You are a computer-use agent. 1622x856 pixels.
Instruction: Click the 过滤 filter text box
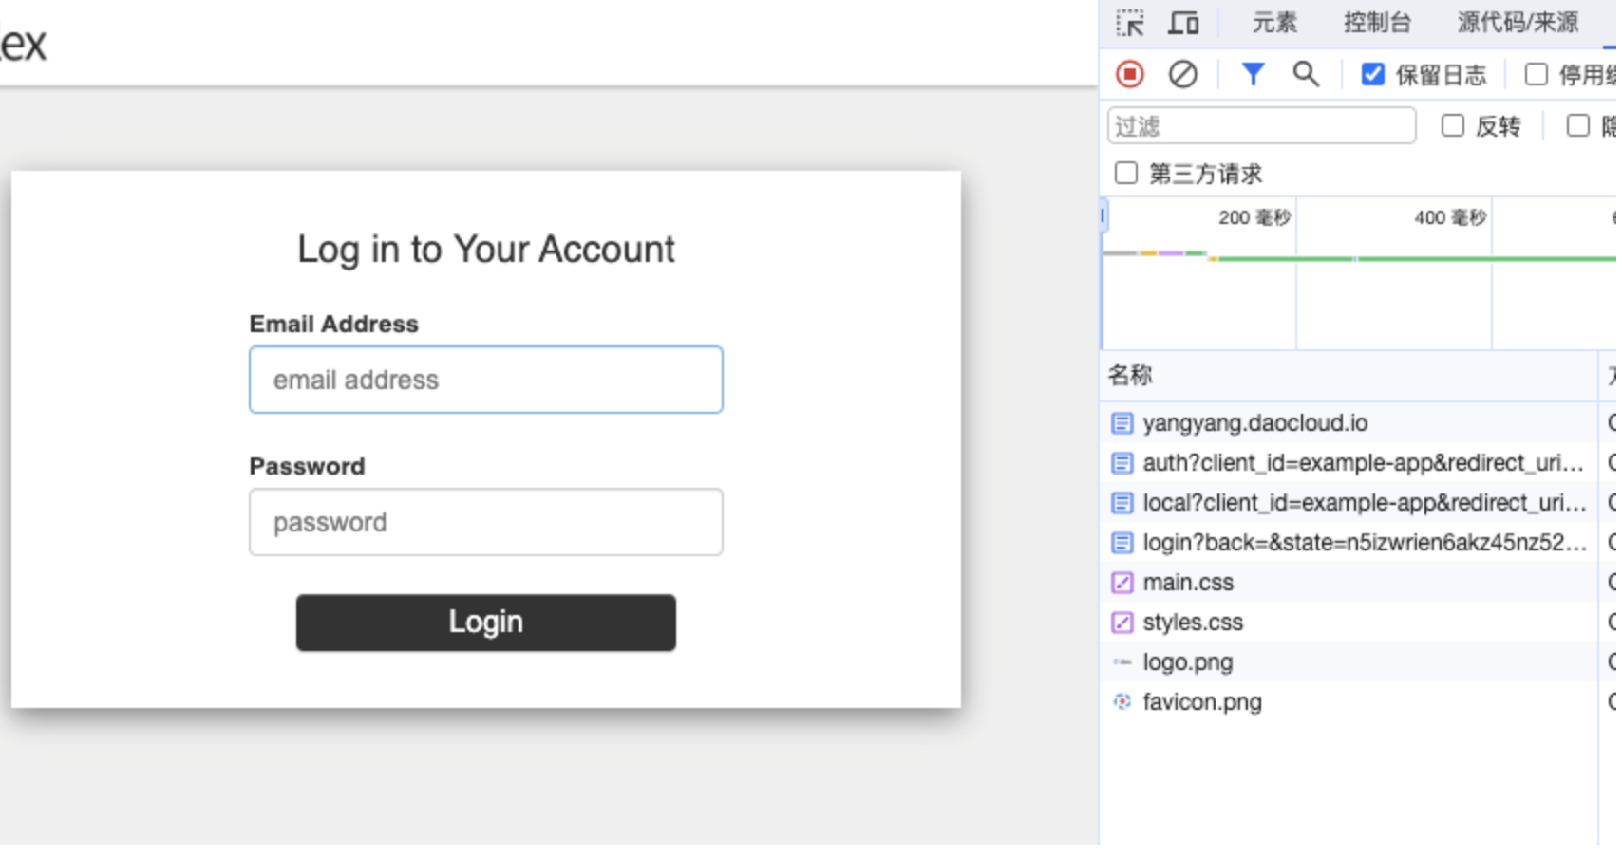pos(1261,126)
